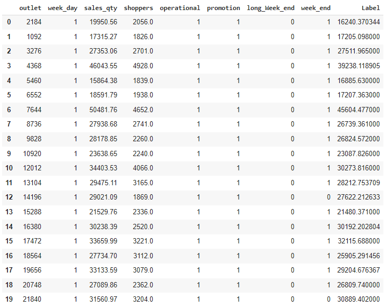Click the week_end column header

point(316,8)
